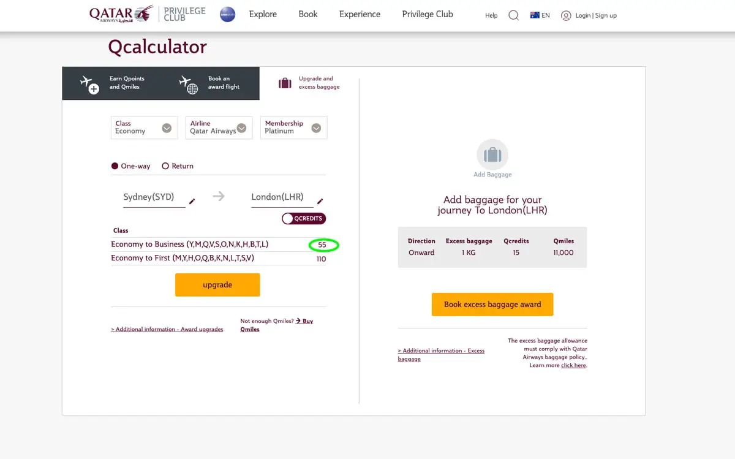Select the Economy to Business upgrade row
Screen dimensions: 735x459
point(219,245)
